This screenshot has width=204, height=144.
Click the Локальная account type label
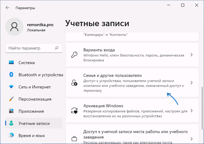36,30
